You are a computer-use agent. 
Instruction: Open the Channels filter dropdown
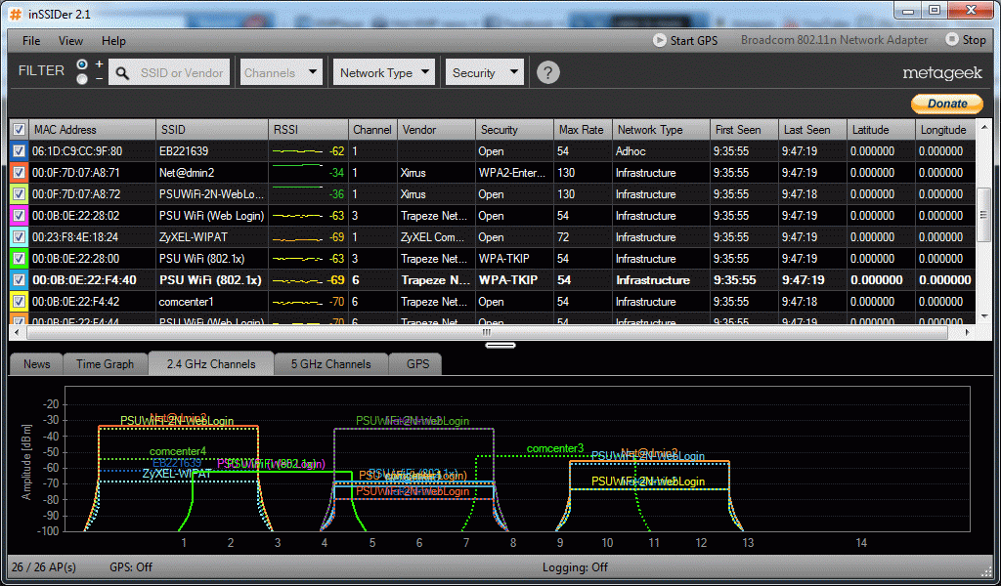281,72
